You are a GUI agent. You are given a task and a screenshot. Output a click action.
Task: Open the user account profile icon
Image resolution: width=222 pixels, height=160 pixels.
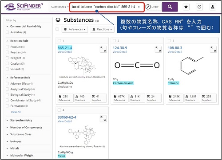coord(213,7)
